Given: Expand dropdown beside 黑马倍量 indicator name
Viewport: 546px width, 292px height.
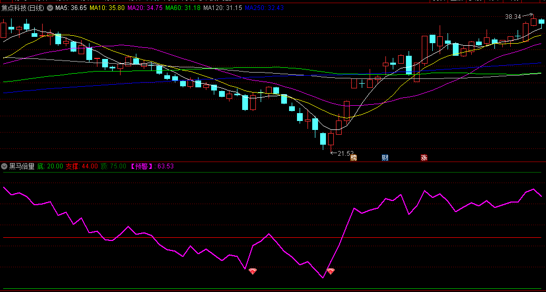Looking at the screenshot, I should pos(5,166).
